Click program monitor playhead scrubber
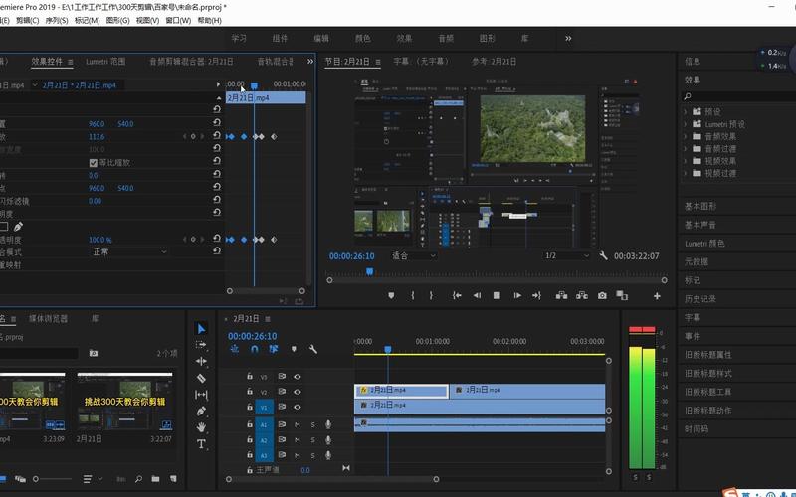The height and width of the screenshot is (497, 796). [369, 271]
